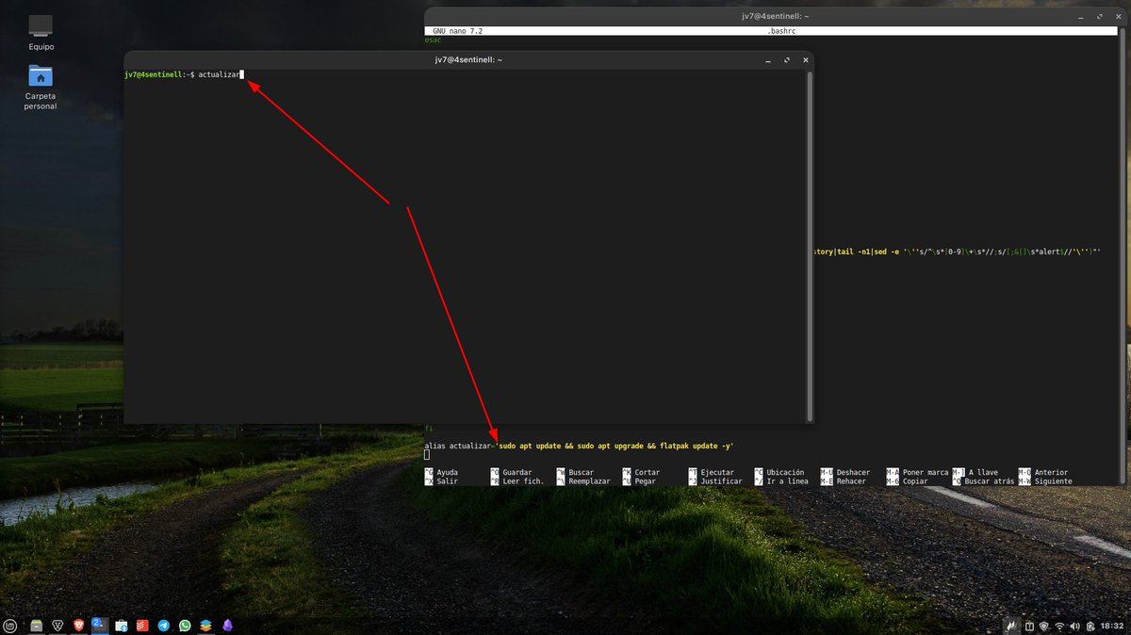1131x635 pixels.
Task: Open Todoist red icon in taskbar
Action: 142,626
